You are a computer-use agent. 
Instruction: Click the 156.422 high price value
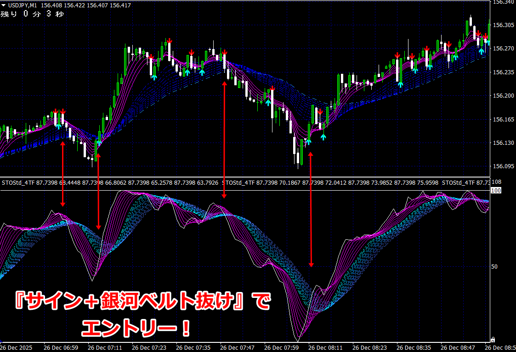pos(74,5)
